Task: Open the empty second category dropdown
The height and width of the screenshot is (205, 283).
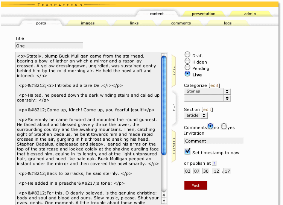Action: (x=207, y=98)
